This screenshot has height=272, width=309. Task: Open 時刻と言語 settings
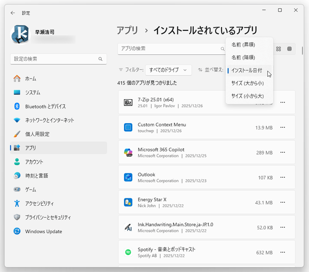click(x=58, y=176)
